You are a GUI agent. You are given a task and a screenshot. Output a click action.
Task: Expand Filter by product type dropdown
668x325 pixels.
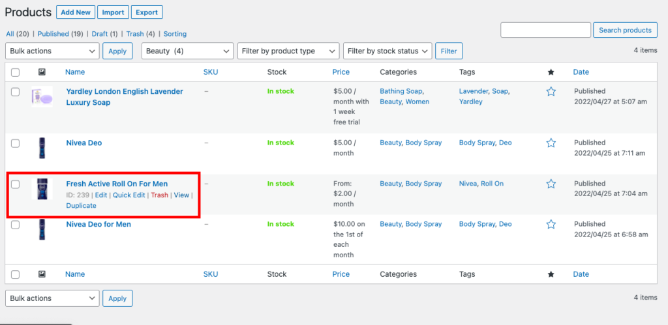tap(288, 51)
